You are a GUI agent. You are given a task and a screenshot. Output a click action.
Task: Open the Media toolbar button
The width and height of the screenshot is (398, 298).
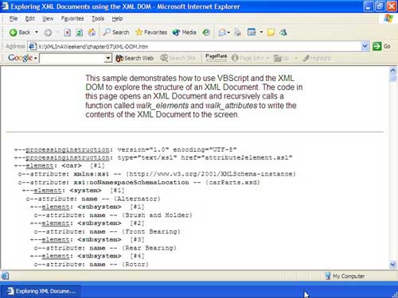point(185,33)
